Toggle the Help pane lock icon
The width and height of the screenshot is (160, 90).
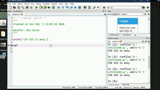(x=145, y=14)
